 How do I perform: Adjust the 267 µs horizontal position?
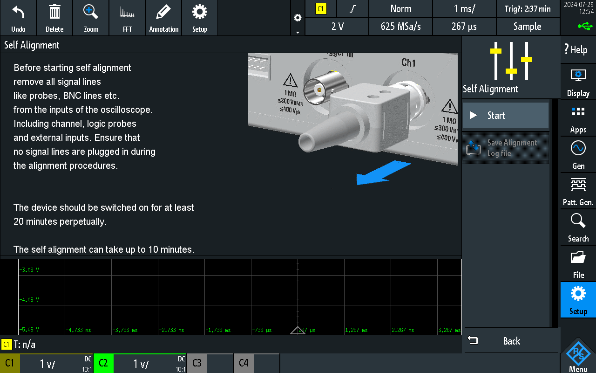464,27
